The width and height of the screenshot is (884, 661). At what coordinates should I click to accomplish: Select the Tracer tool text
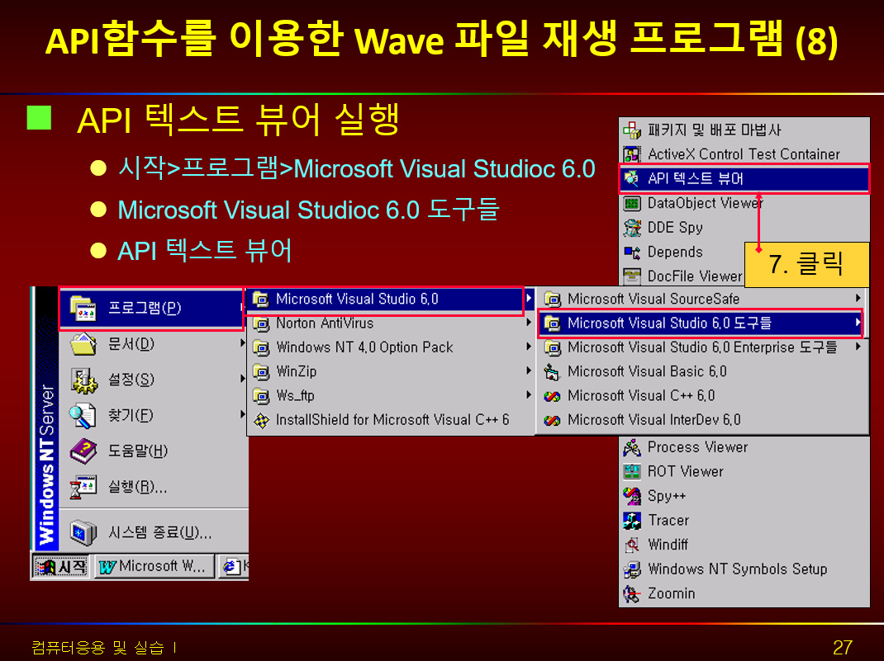pyautogui.click(x=668, y=520)
